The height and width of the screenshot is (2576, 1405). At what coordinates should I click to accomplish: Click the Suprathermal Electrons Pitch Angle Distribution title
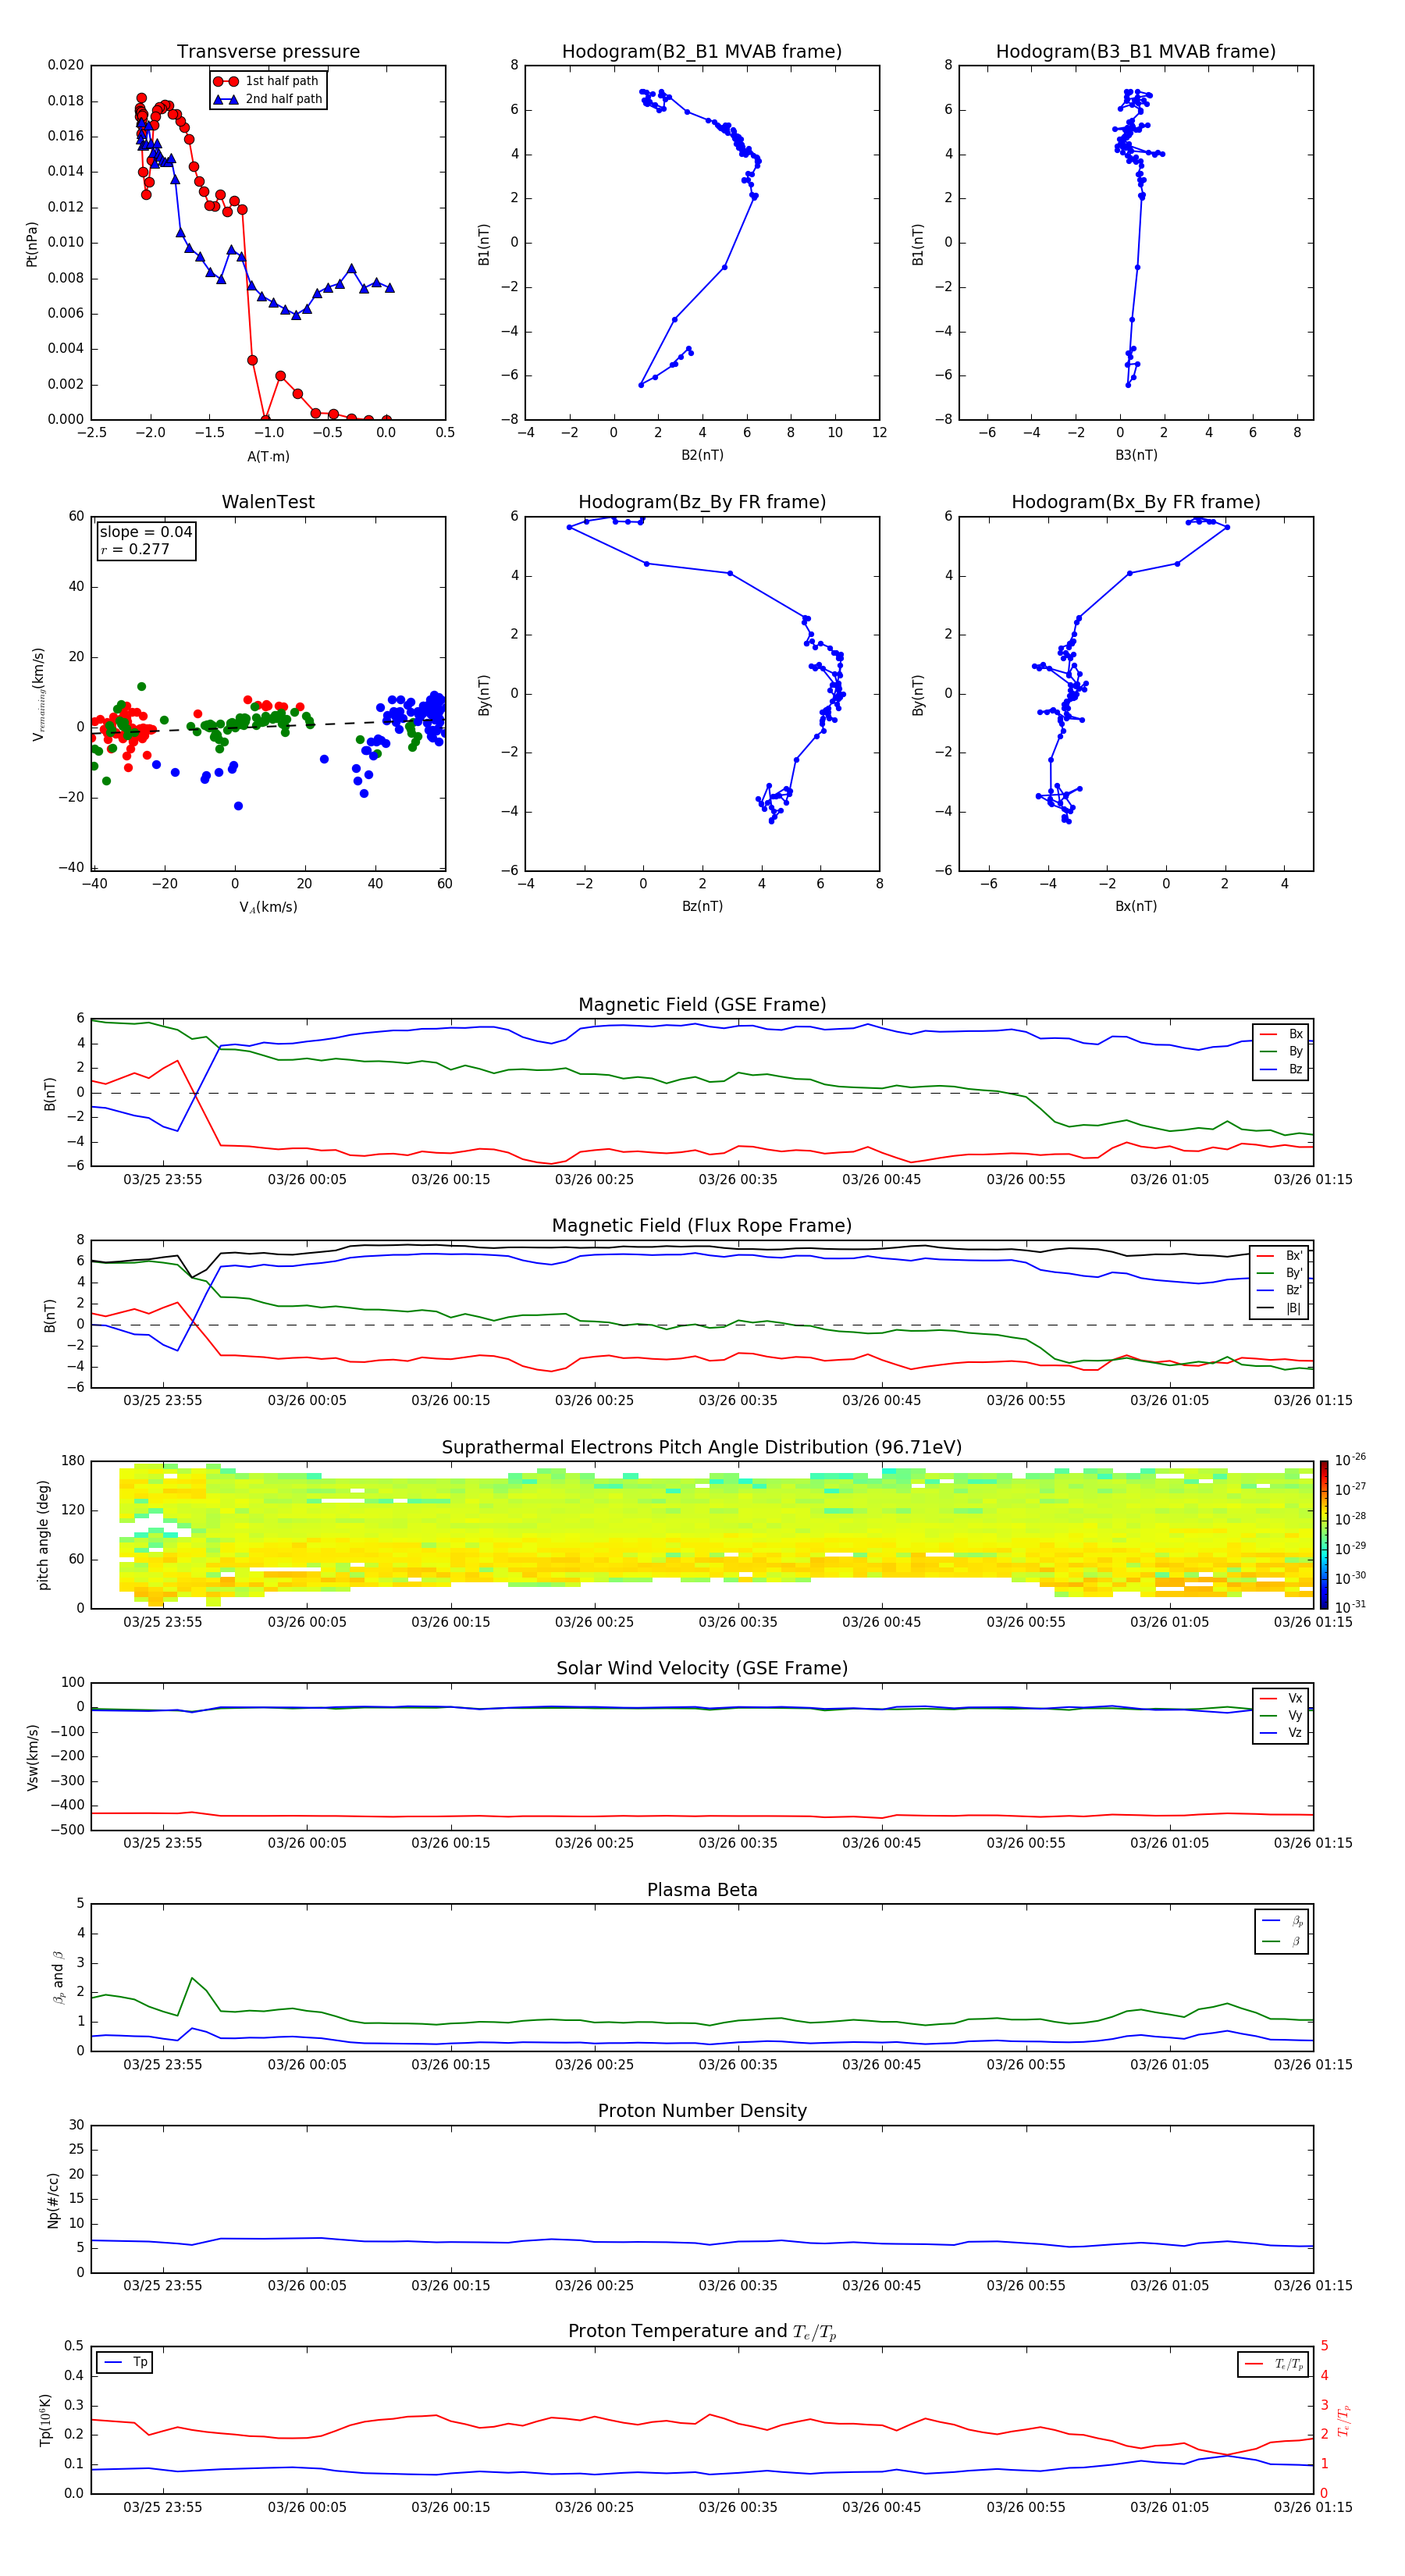click(702, 1448)
